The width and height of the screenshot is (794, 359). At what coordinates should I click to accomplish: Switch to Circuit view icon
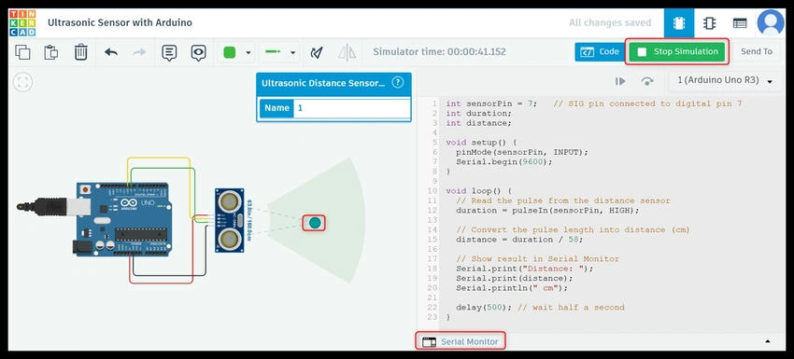tap(679, 23)
